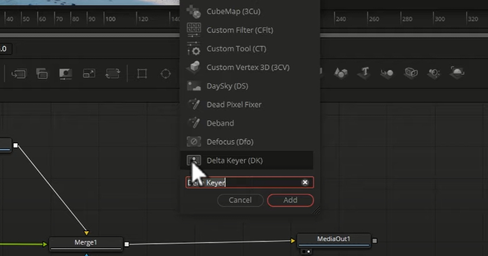Click frame 300 on the time ruler
This screenshot has height=256, width=488.
tap(440, 19)
